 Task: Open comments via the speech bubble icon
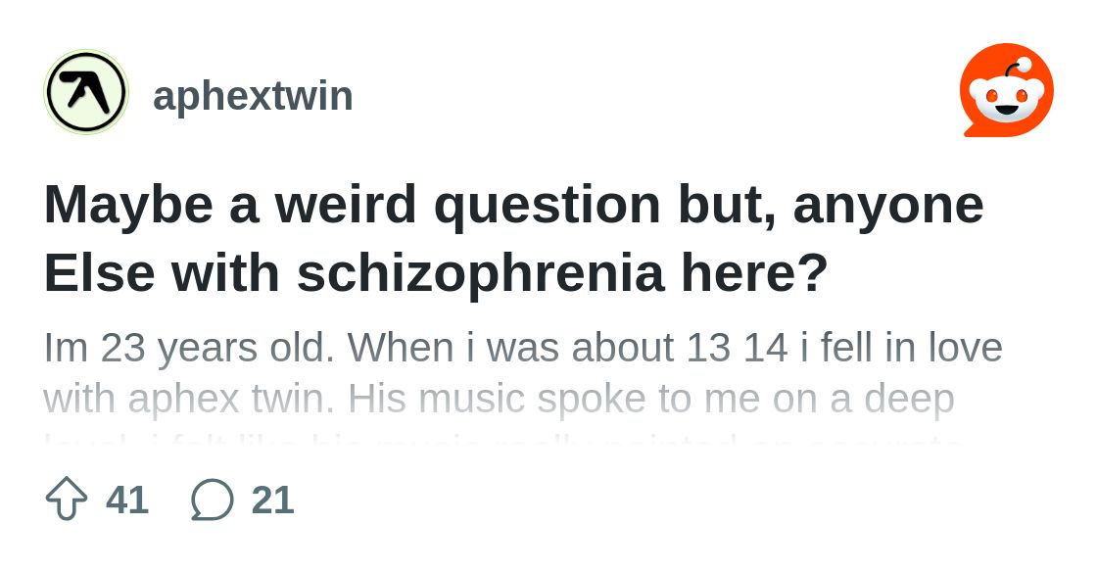212,500
